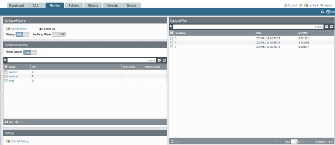Open the Network tab

coord(112,5)
